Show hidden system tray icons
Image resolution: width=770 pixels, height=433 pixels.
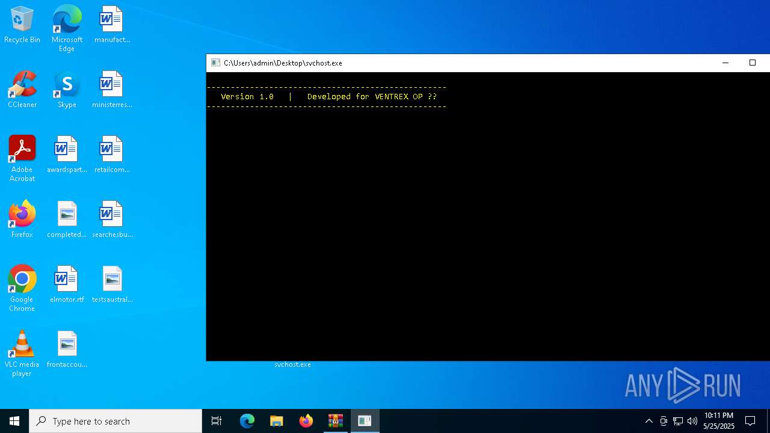coord(648,421)
